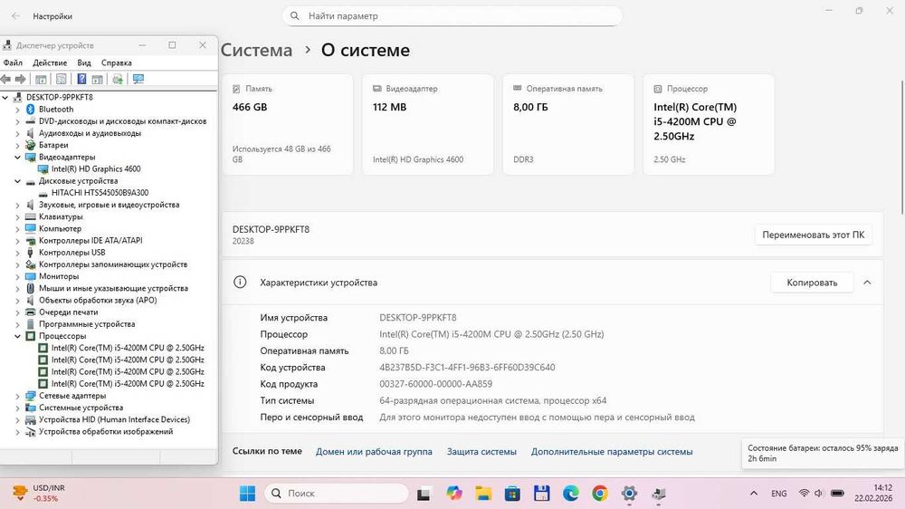Go back with Device Manager toolbar back arrow

5,79
